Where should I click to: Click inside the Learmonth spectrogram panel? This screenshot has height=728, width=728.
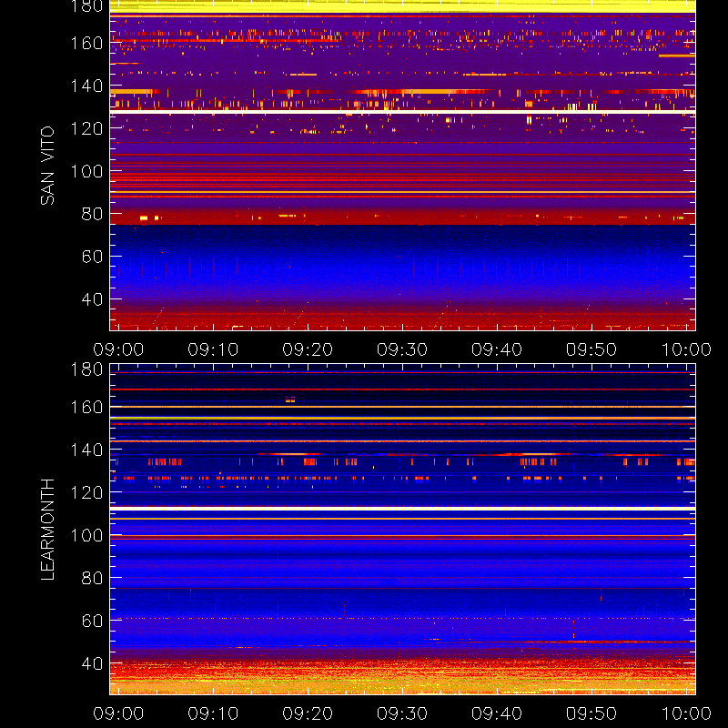point(402,530)
